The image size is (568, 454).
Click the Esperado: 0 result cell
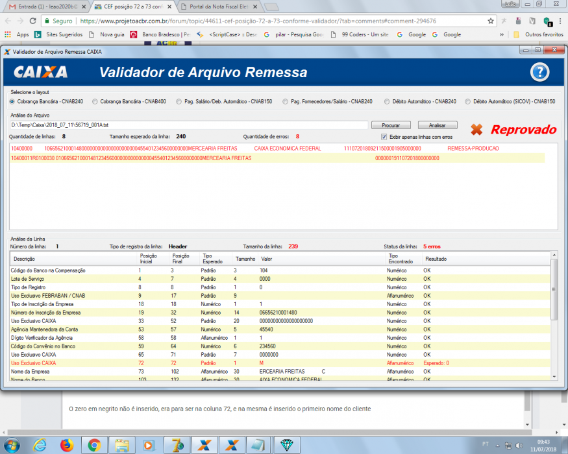pyautogui.click(x=436, y=363)
